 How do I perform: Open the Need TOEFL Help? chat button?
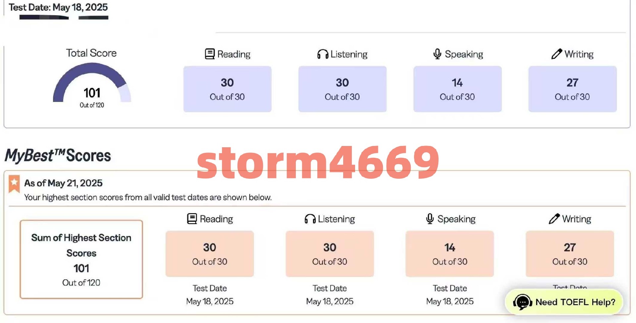[x=564, y=302]
